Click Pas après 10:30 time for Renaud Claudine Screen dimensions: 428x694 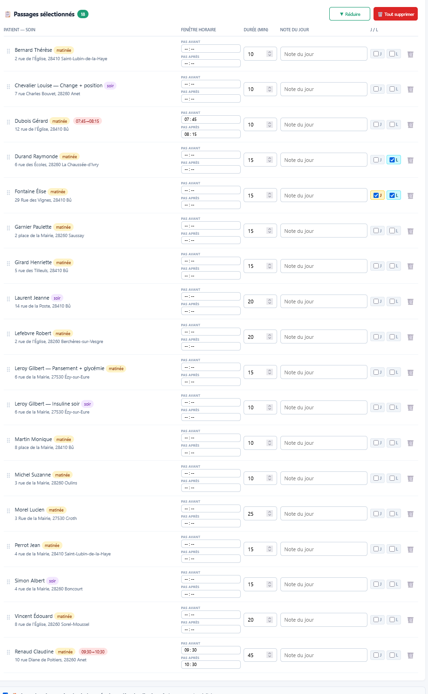pyautogui.click(x=211, y=665)
